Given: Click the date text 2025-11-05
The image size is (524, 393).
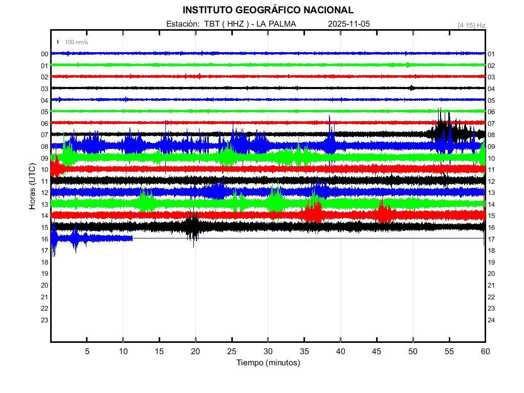Looking at the screenshot, I should click(348, 24).
